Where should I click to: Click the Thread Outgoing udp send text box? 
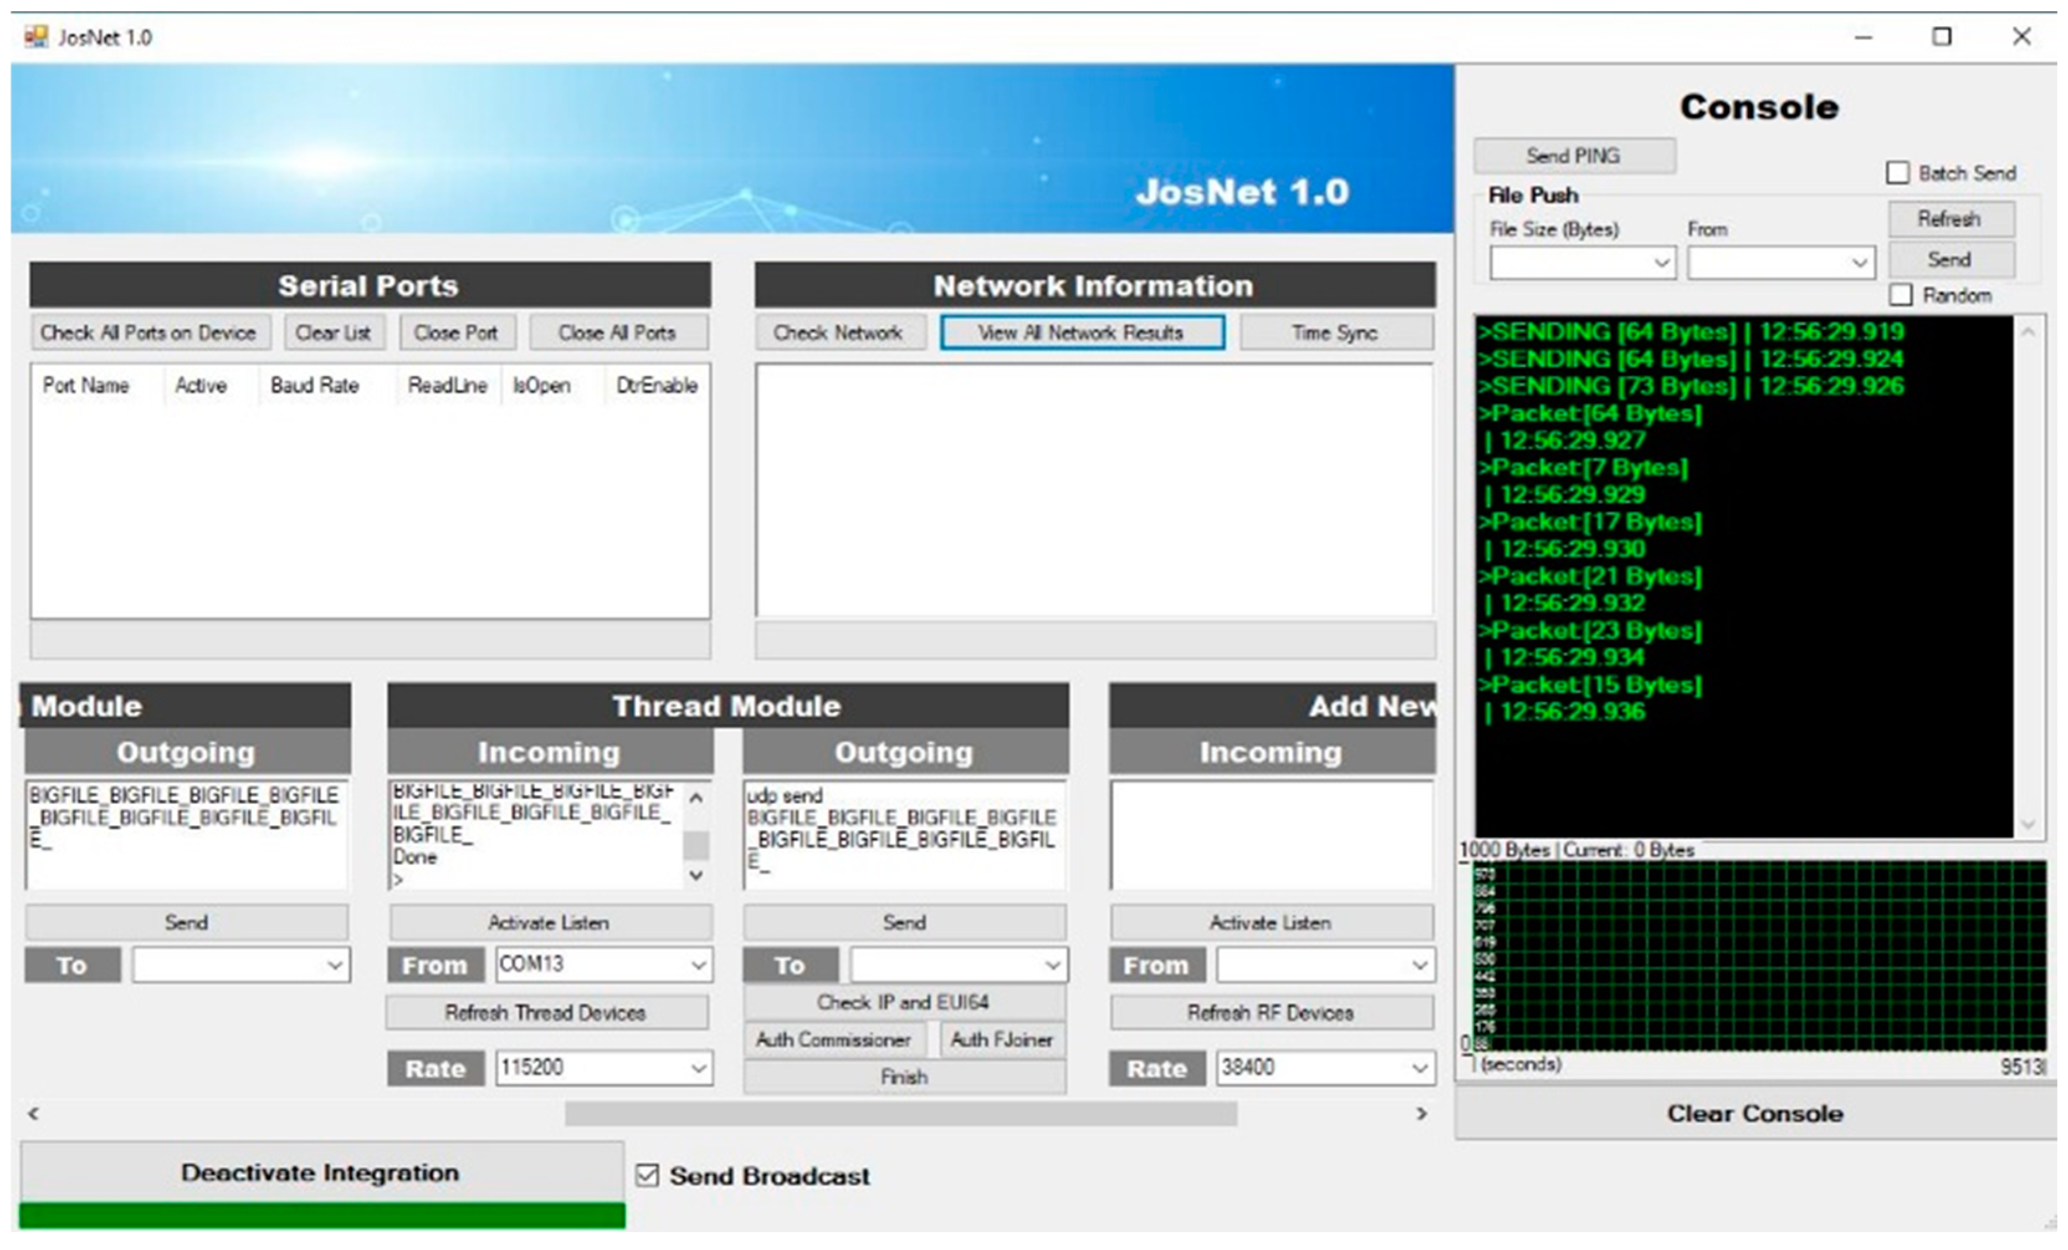coord(903,835)
